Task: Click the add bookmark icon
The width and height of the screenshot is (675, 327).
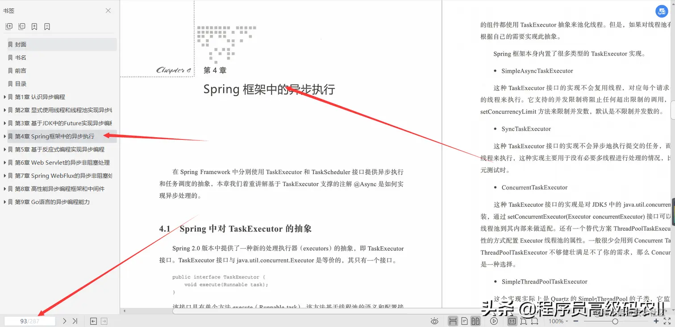Action: [x=34, y=27]
